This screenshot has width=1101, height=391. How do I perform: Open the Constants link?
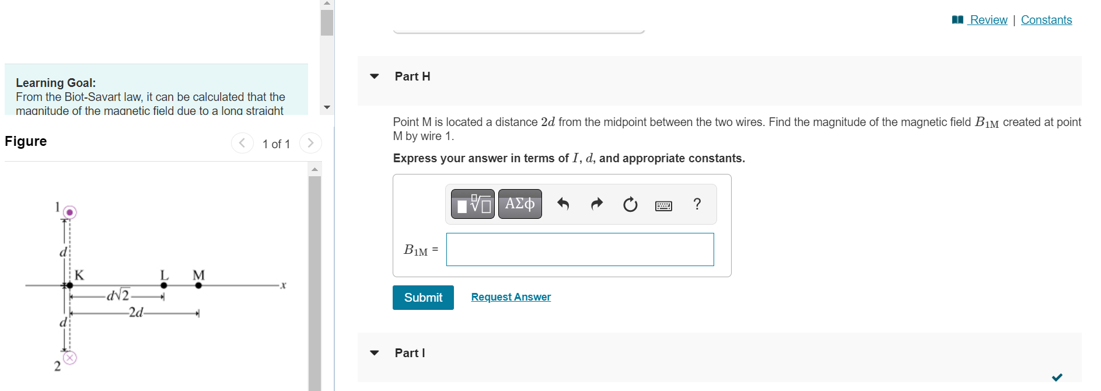point(1046,20)
